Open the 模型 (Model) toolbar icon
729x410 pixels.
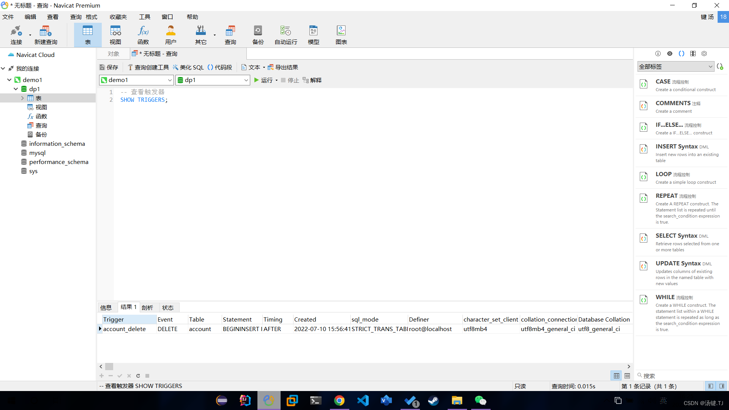(313, 35)
